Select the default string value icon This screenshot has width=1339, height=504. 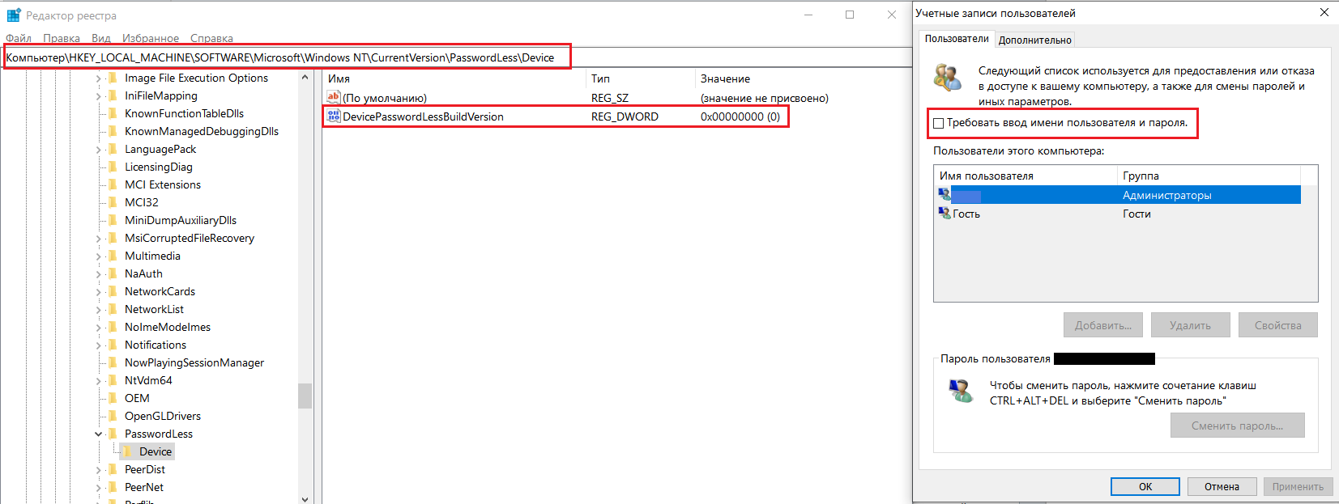point(333,97)
